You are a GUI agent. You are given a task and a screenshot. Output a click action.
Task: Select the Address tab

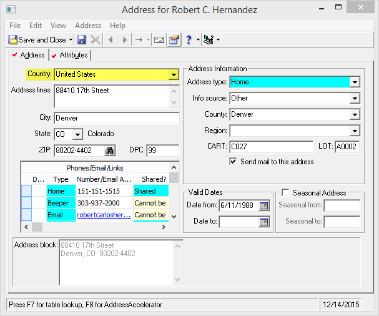pos(29,55)
